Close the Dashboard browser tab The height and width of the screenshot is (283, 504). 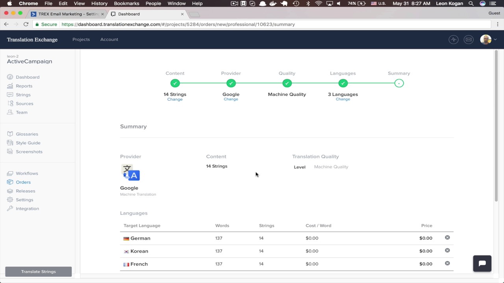pyautogui.click(x=182, y=14)
